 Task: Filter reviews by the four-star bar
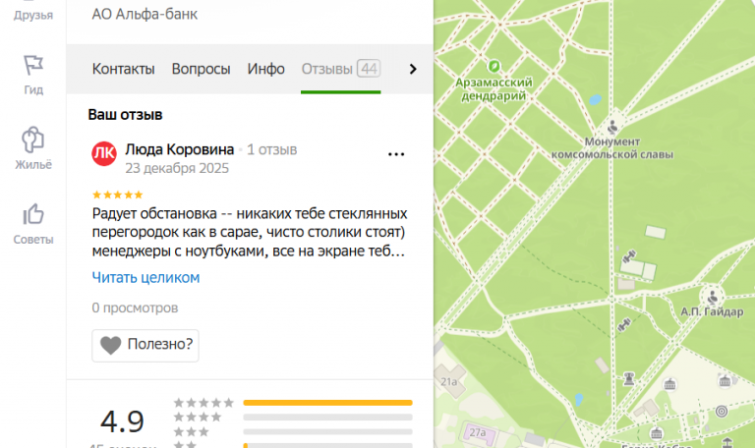pyautogui.click(x=328, y=417)
